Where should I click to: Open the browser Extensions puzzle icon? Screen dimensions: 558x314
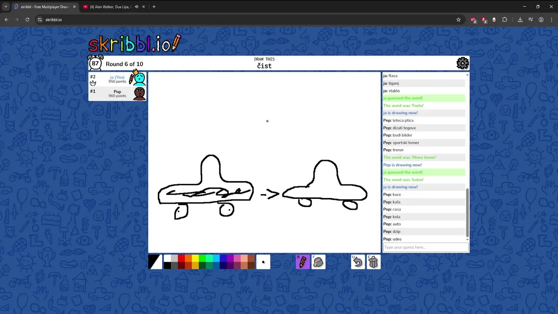[505, 20]
